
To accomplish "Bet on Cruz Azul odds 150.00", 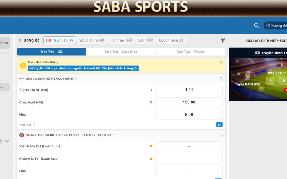I will point(189,102).
